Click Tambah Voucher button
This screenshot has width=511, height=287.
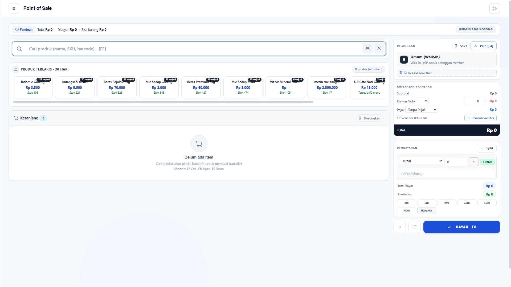[480, 118]
